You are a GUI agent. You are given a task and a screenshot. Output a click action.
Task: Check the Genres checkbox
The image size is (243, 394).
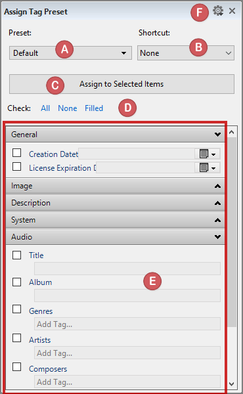(17, 309)
